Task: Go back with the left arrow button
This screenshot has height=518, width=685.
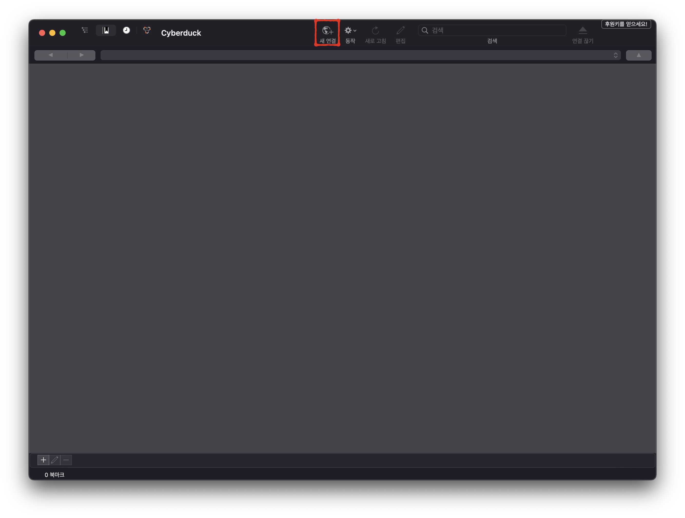Action: (x=51, y=55)
